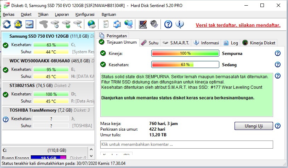Click the disk with green checkmark icon

pos(66,24)
